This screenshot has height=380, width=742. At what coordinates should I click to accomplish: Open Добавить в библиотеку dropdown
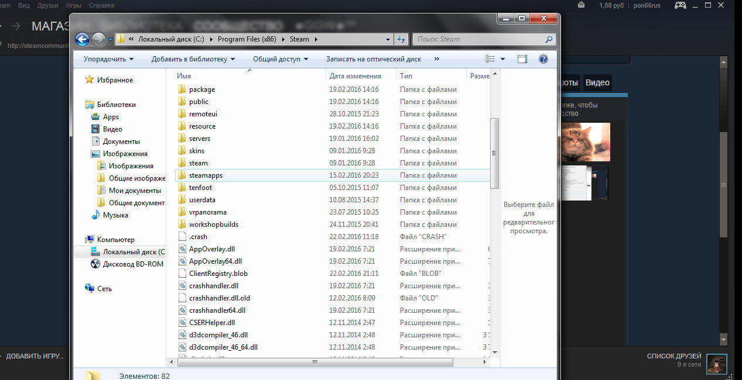coord(193,59)
